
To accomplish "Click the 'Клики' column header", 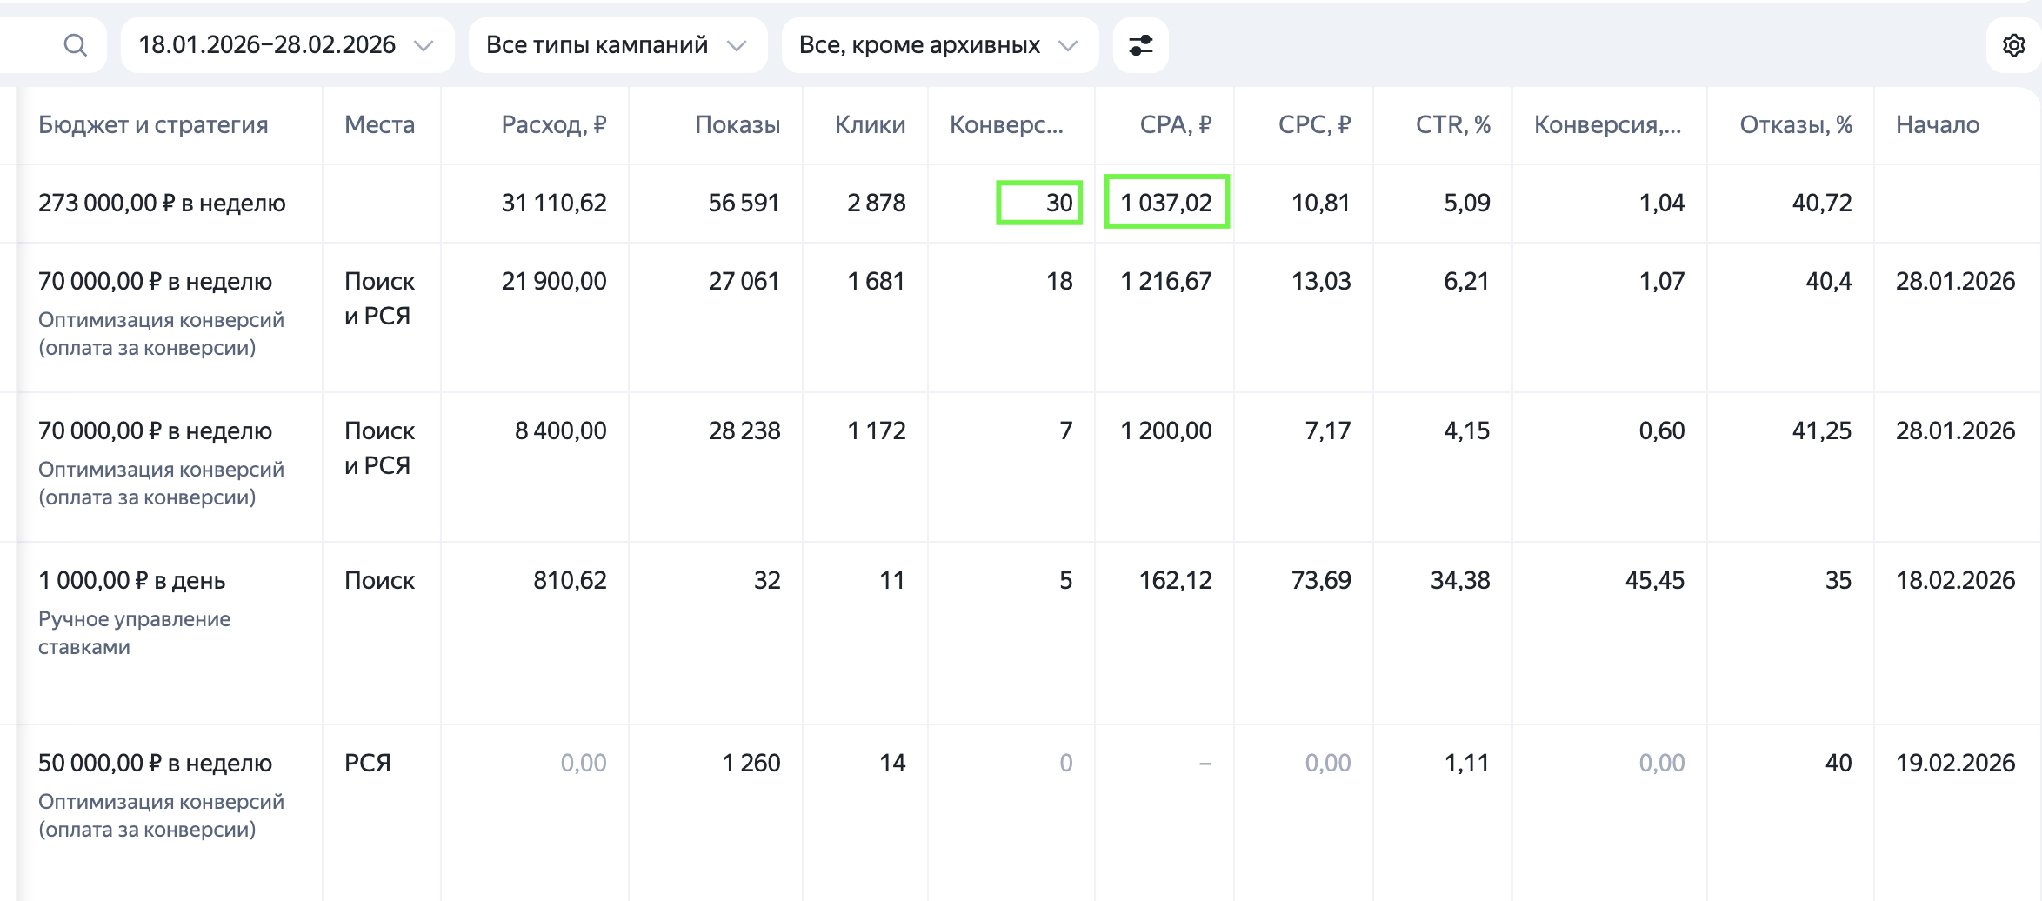I will [x=870, y=125].
